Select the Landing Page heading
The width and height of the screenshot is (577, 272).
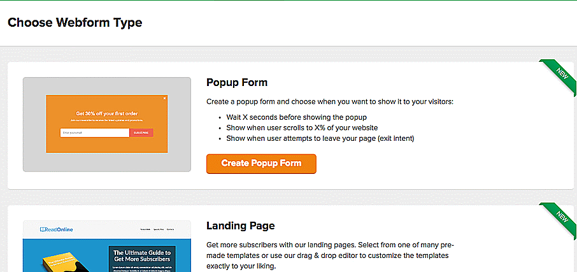coord(241,225)
